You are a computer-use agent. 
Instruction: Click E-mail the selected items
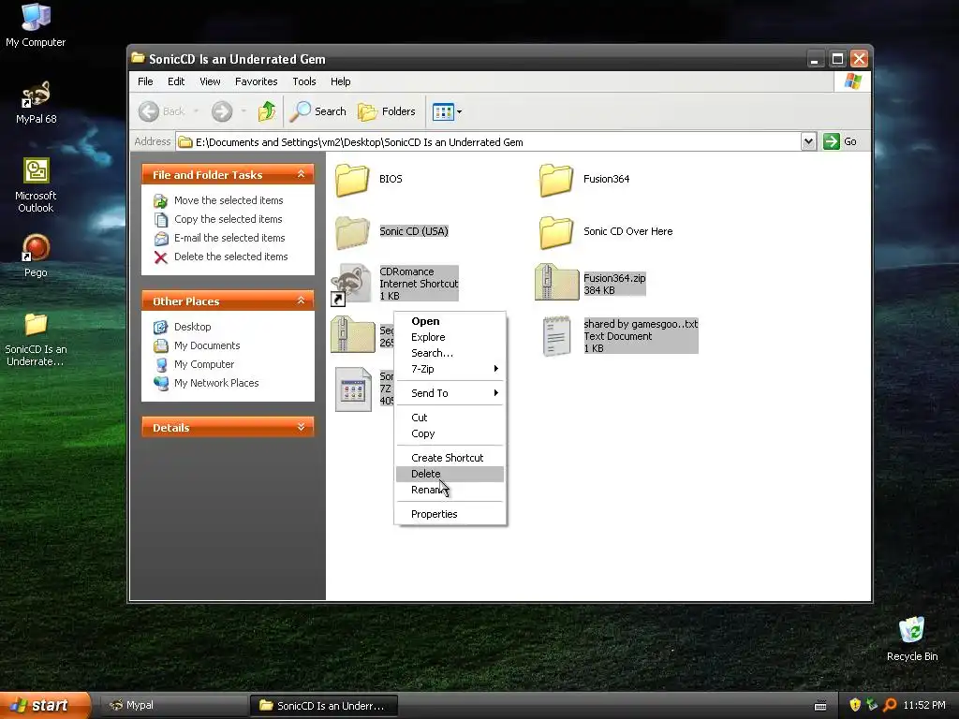219,238
